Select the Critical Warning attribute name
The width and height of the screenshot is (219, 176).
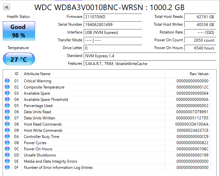click(x=38, y=81)
